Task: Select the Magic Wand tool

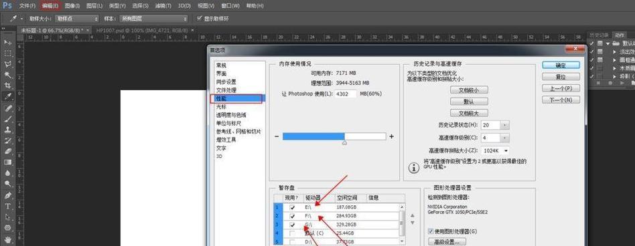Action: coord(7,75)
